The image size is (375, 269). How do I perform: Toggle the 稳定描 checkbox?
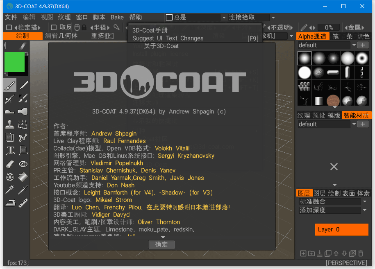click(x=9, y=27)
